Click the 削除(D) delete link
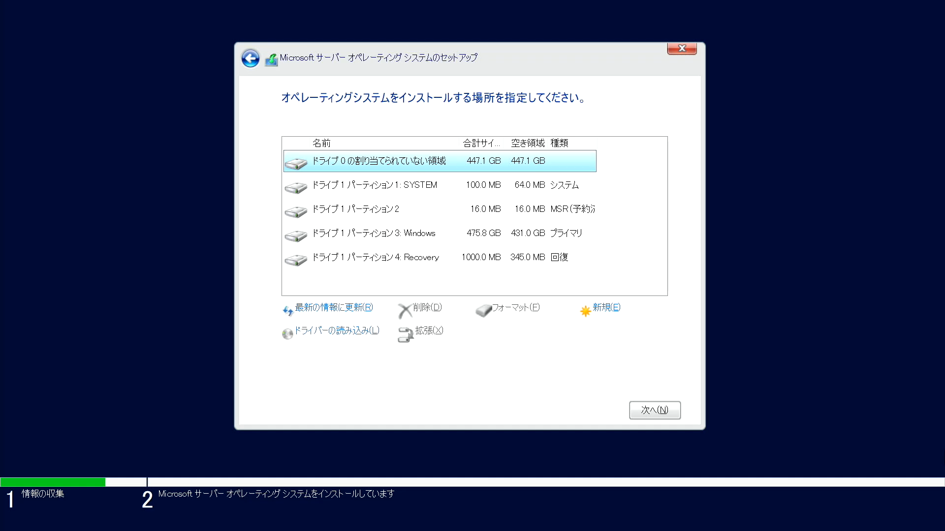The image size is (945, 531). tap(427, 307)
